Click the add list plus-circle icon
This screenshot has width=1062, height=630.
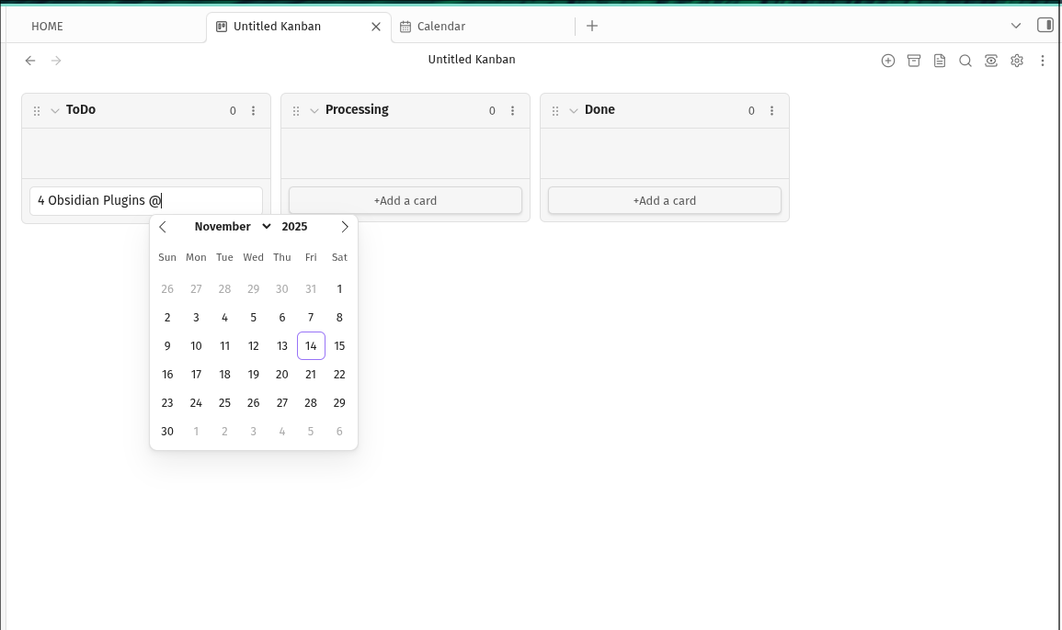pos(888,61)
